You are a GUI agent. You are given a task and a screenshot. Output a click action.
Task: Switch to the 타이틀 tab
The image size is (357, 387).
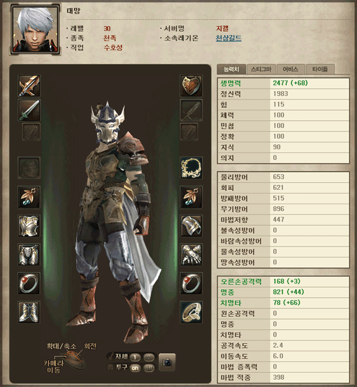pos(320,69)
